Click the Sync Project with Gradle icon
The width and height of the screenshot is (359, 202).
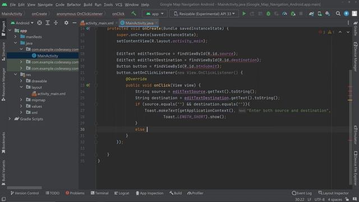coord(311,13)
